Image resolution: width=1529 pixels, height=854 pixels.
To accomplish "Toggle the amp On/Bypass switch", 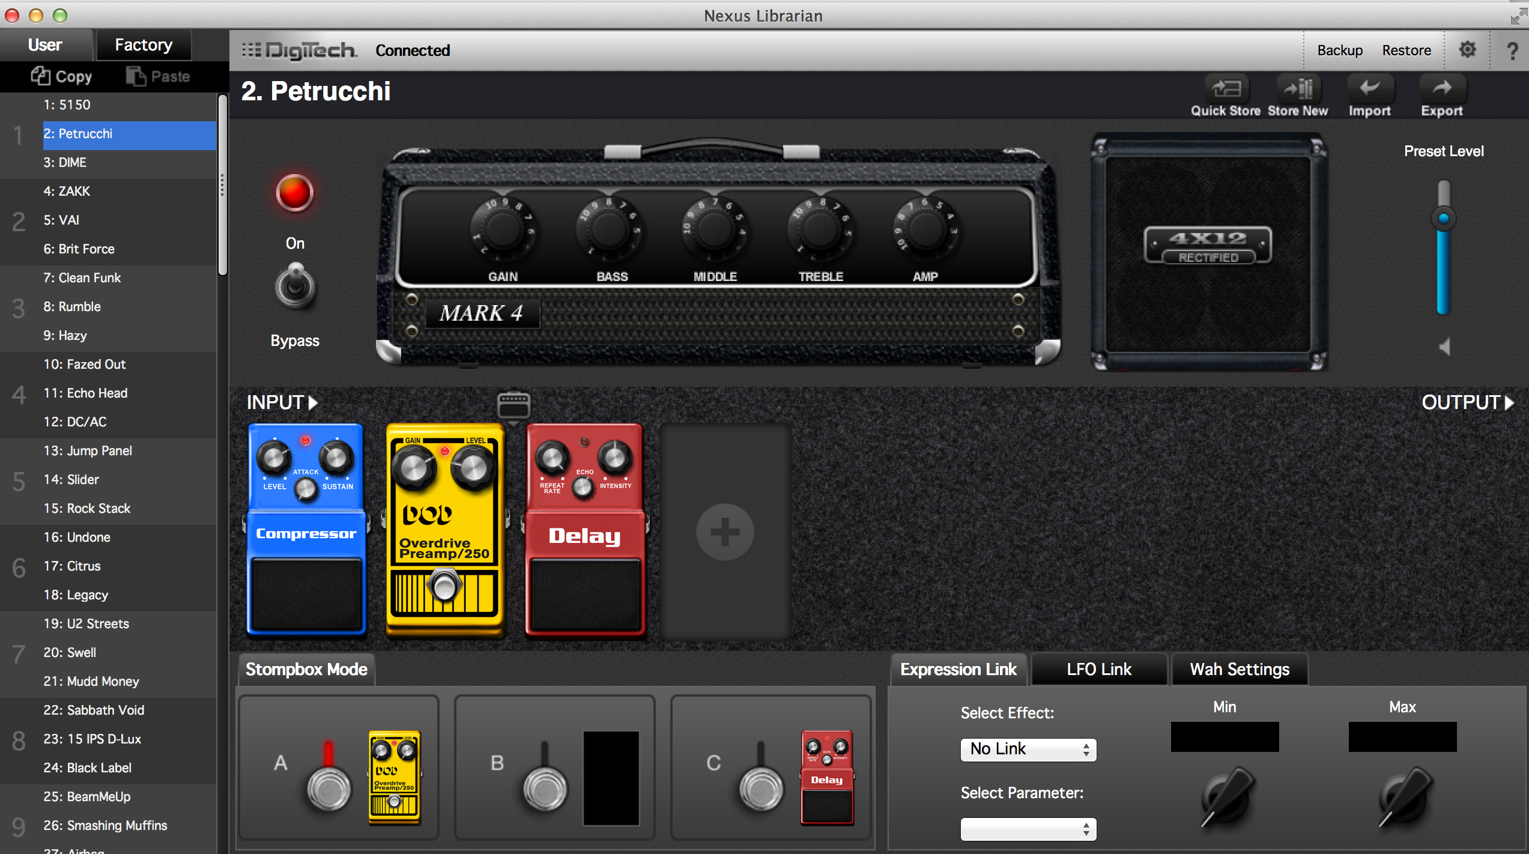I will 295,286.
